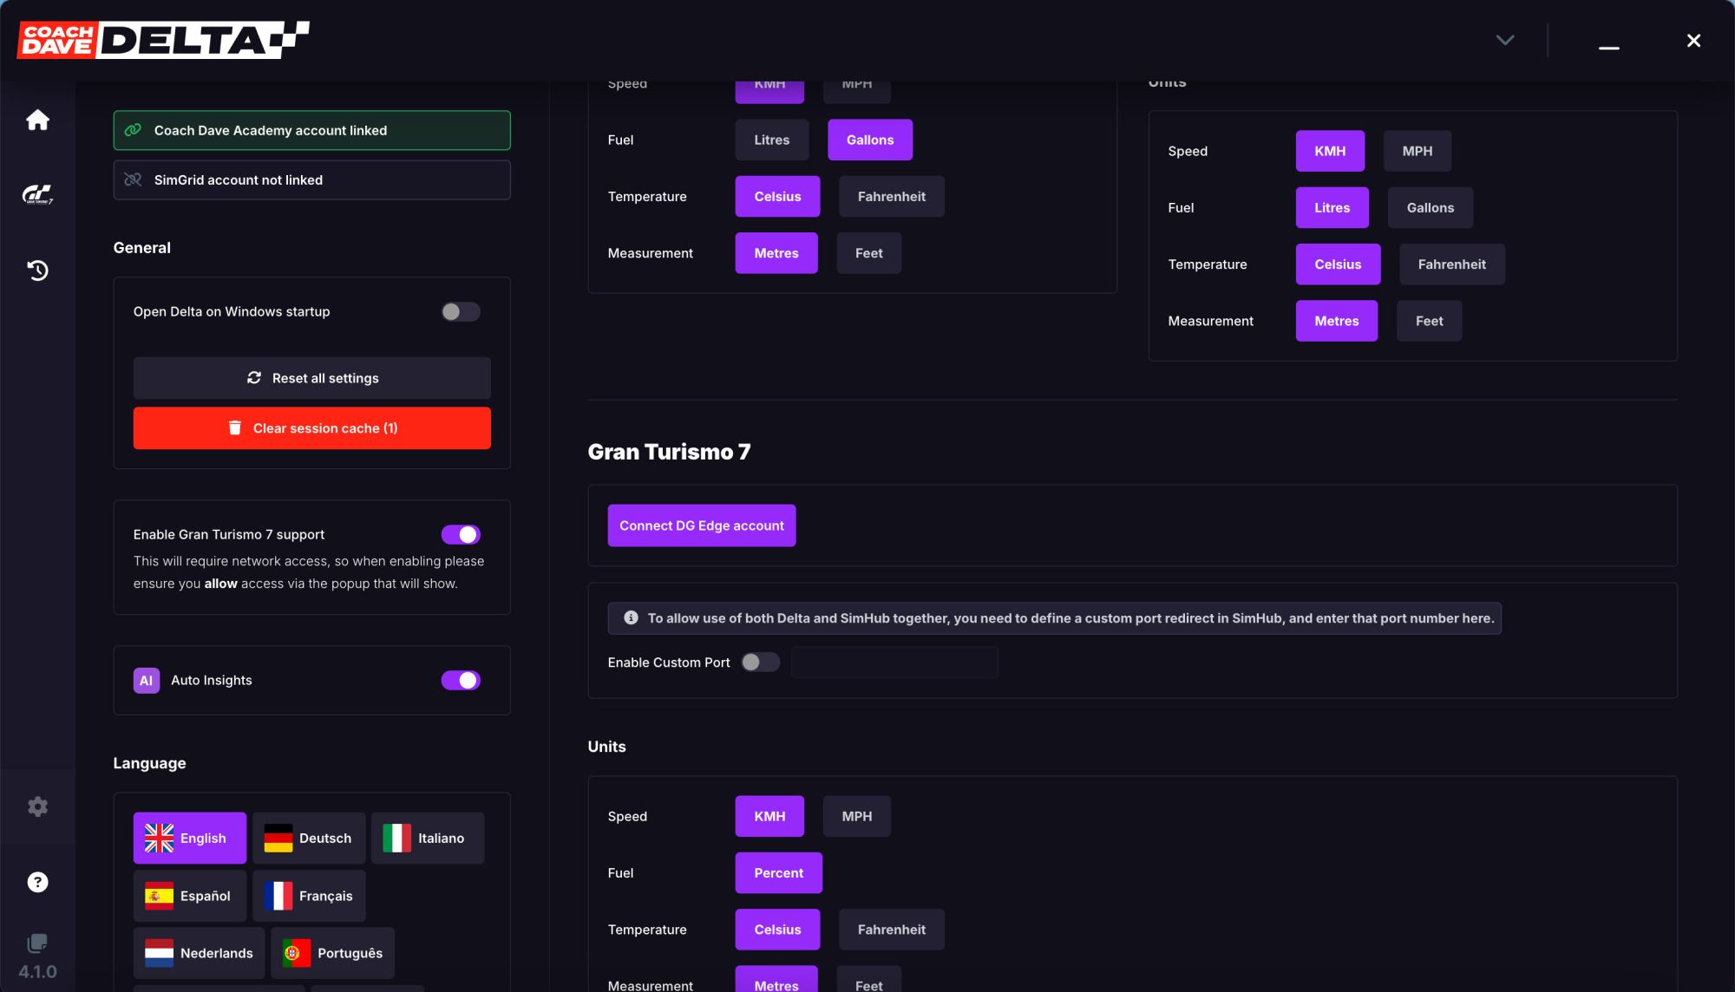Select Feet in the top-left units panel

(868, 253)
